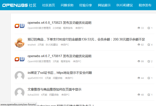Switch to 程序发布 section
This screenshot has width=156, height=106.
pos(145,5)
